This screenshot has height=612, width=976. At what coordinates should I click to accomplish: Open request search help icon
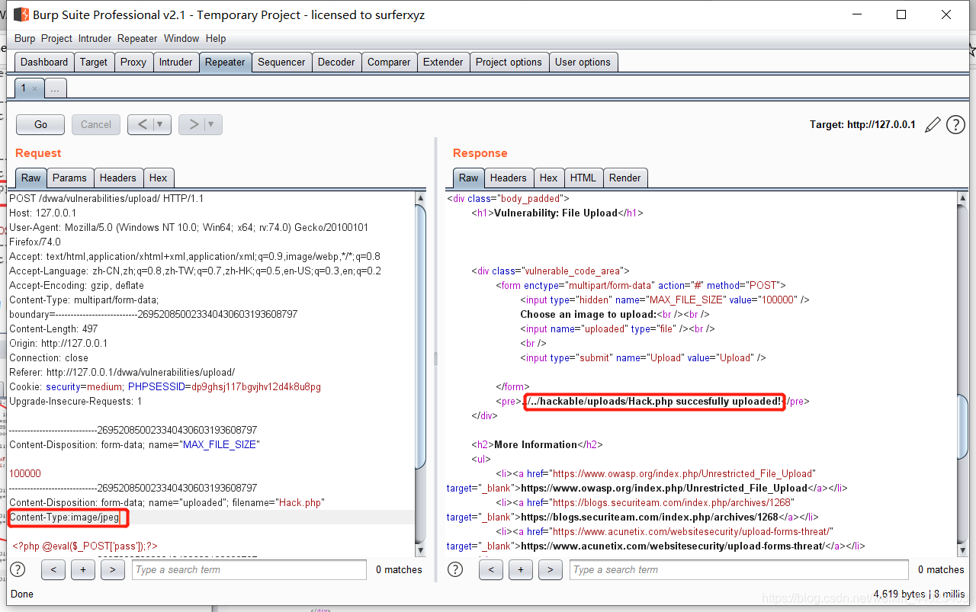(x=18, y=569)
